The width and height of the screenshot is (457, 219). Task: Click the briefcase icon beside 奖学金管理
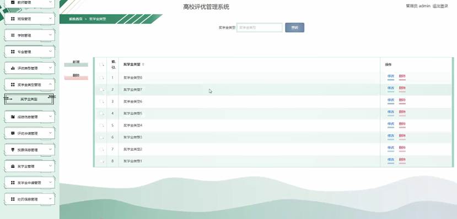coord(13,166)
